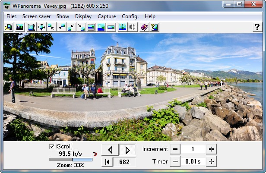Move window to bottom-left corner icon
Image resolution: width=266 pixels, height=173 pixels.
[x=71, y=27]
